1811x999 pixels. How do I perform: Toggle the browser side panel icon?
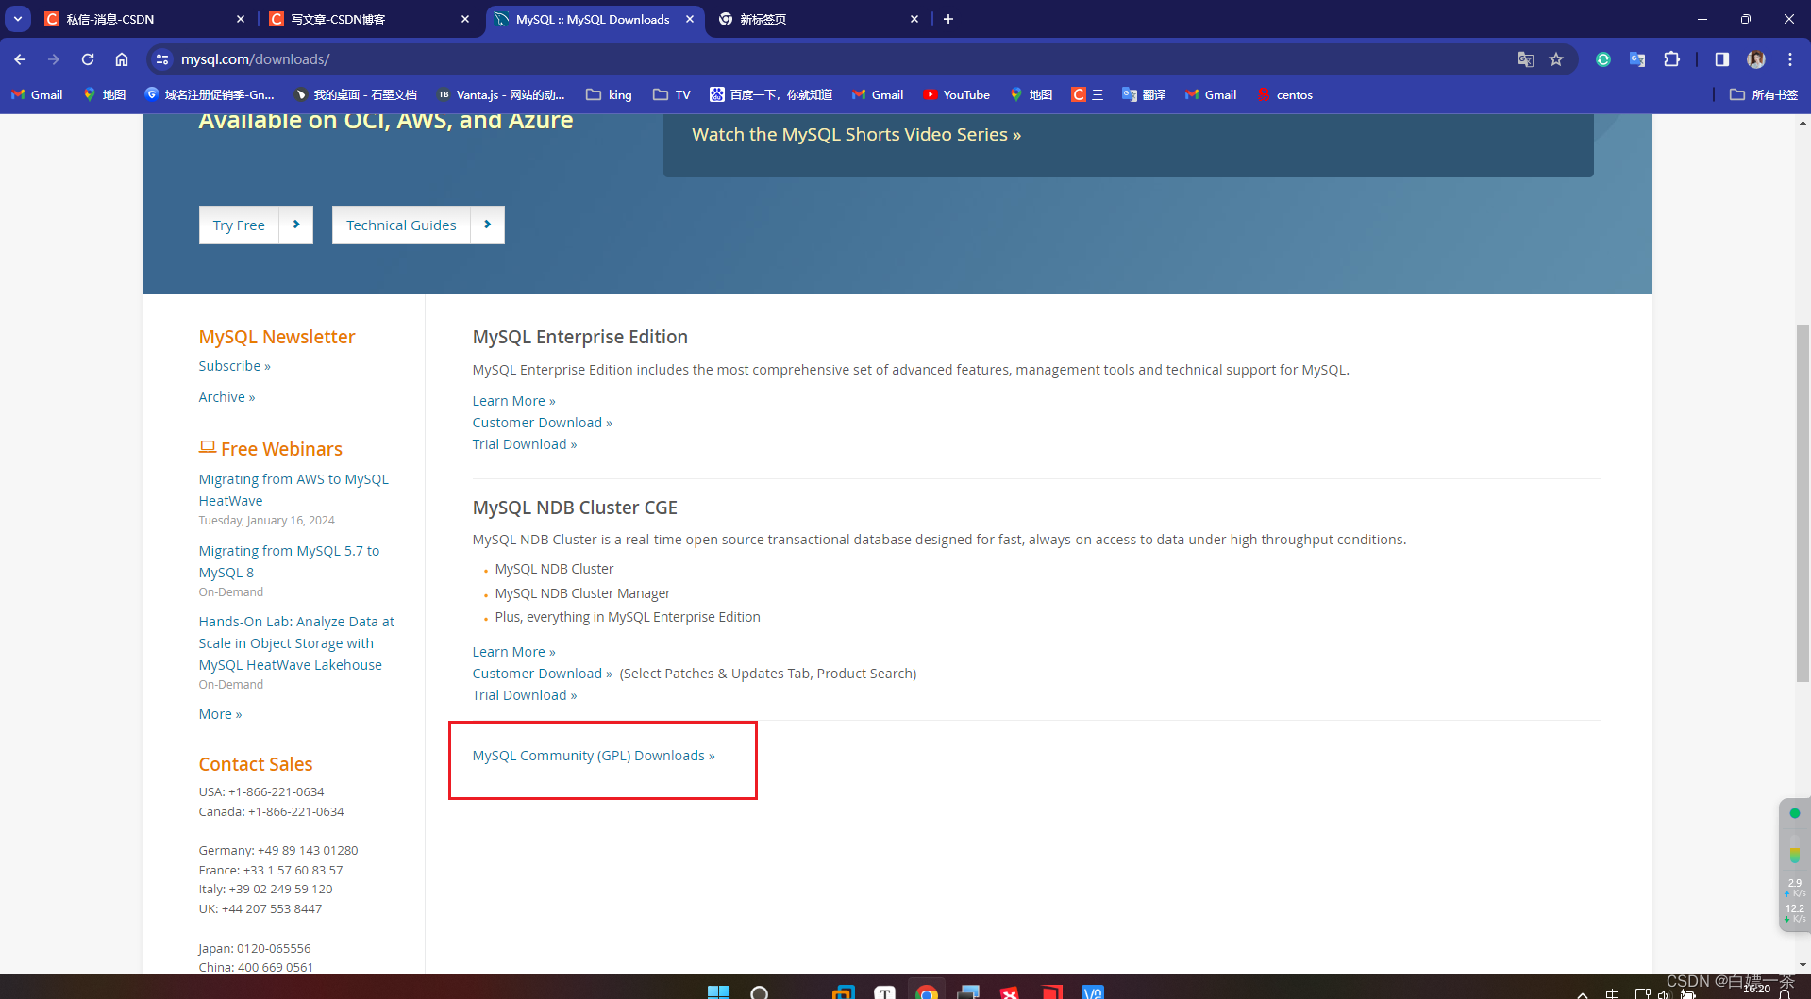(x=1721, y=59)
